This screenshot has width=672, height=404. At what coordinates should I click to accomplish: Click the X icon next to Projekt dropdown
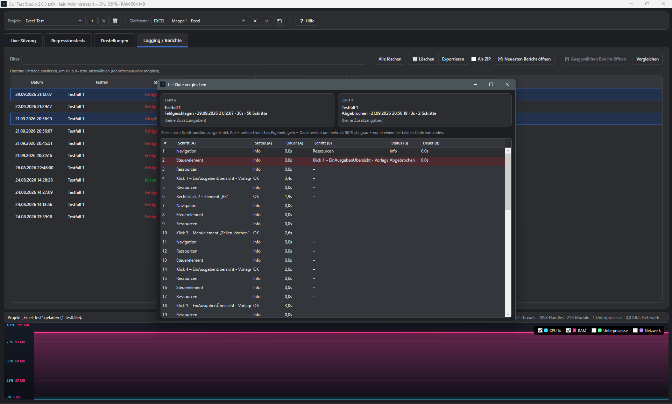tap(104, 21)
